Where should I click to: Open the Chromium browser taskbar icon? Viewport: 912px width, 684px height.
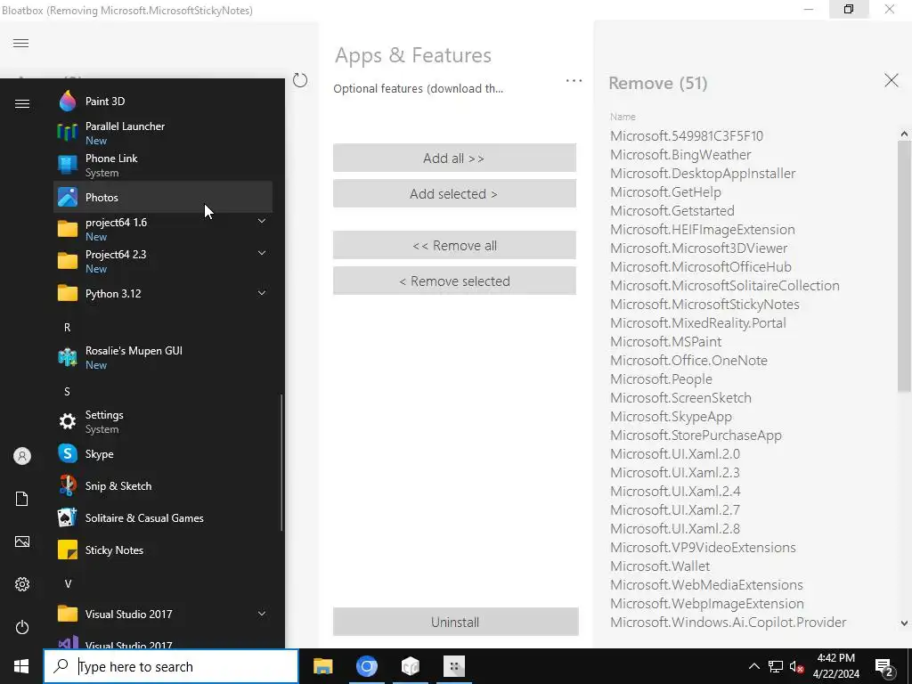pos(366,666)
